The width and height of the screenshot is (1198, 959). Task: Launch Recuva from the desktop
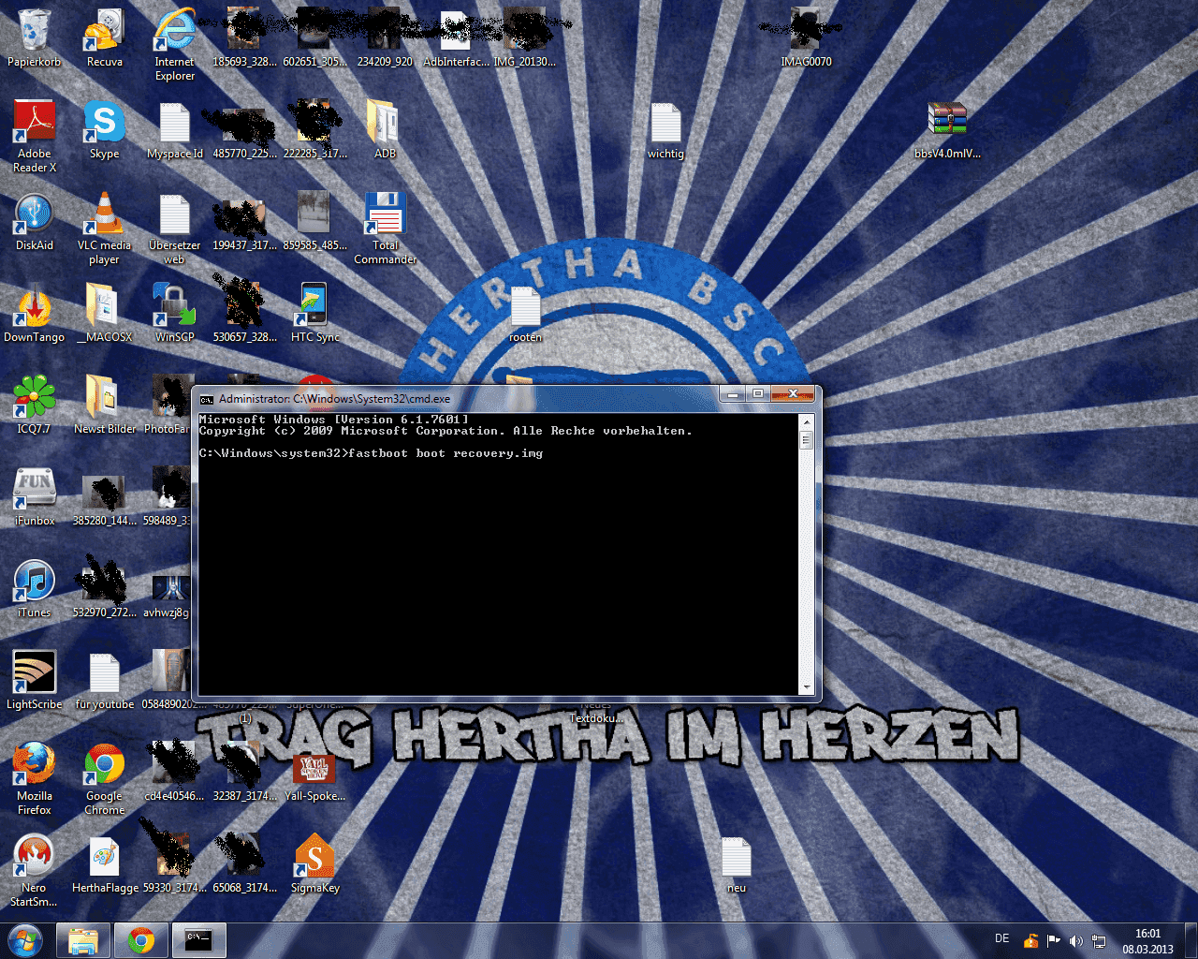tap(104, 38)
